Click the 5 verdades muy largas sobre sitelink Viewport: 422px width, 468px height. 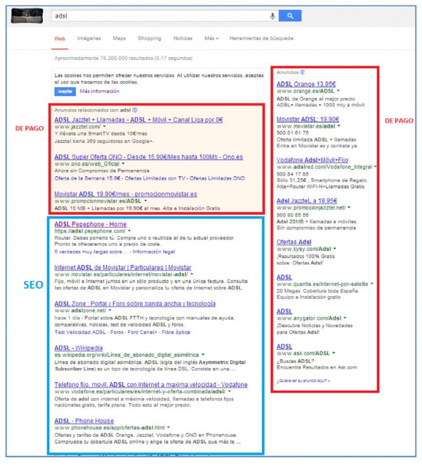point(91,252)
